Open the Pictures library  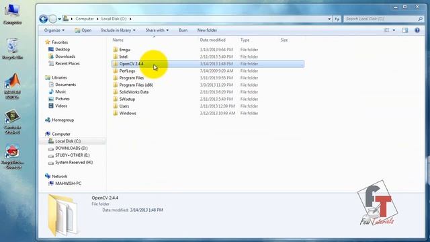[x=62, y=99]
